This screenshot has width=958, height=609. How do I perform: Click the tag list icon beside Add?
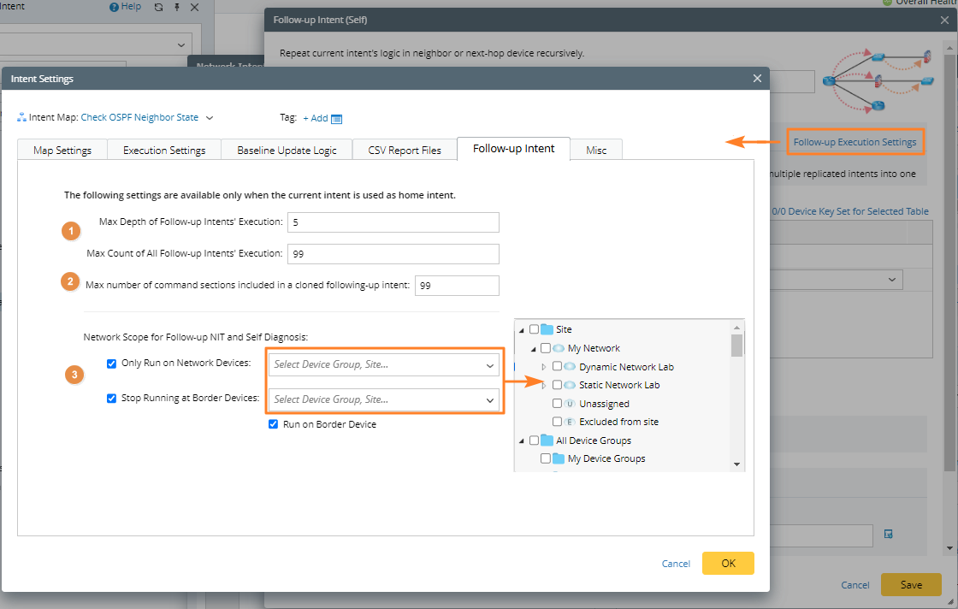click(x=336, y=119)
